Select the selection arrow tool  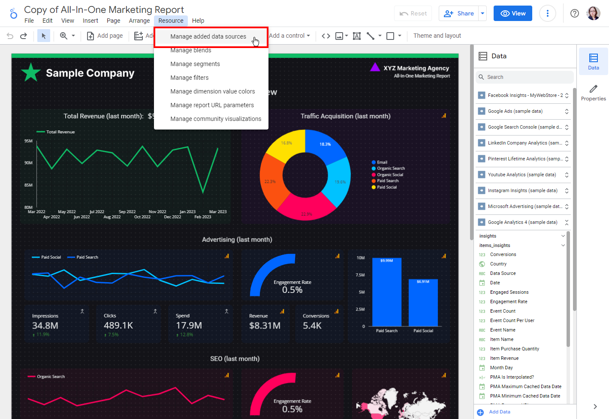pyautogui.click(x=43, y=36)
